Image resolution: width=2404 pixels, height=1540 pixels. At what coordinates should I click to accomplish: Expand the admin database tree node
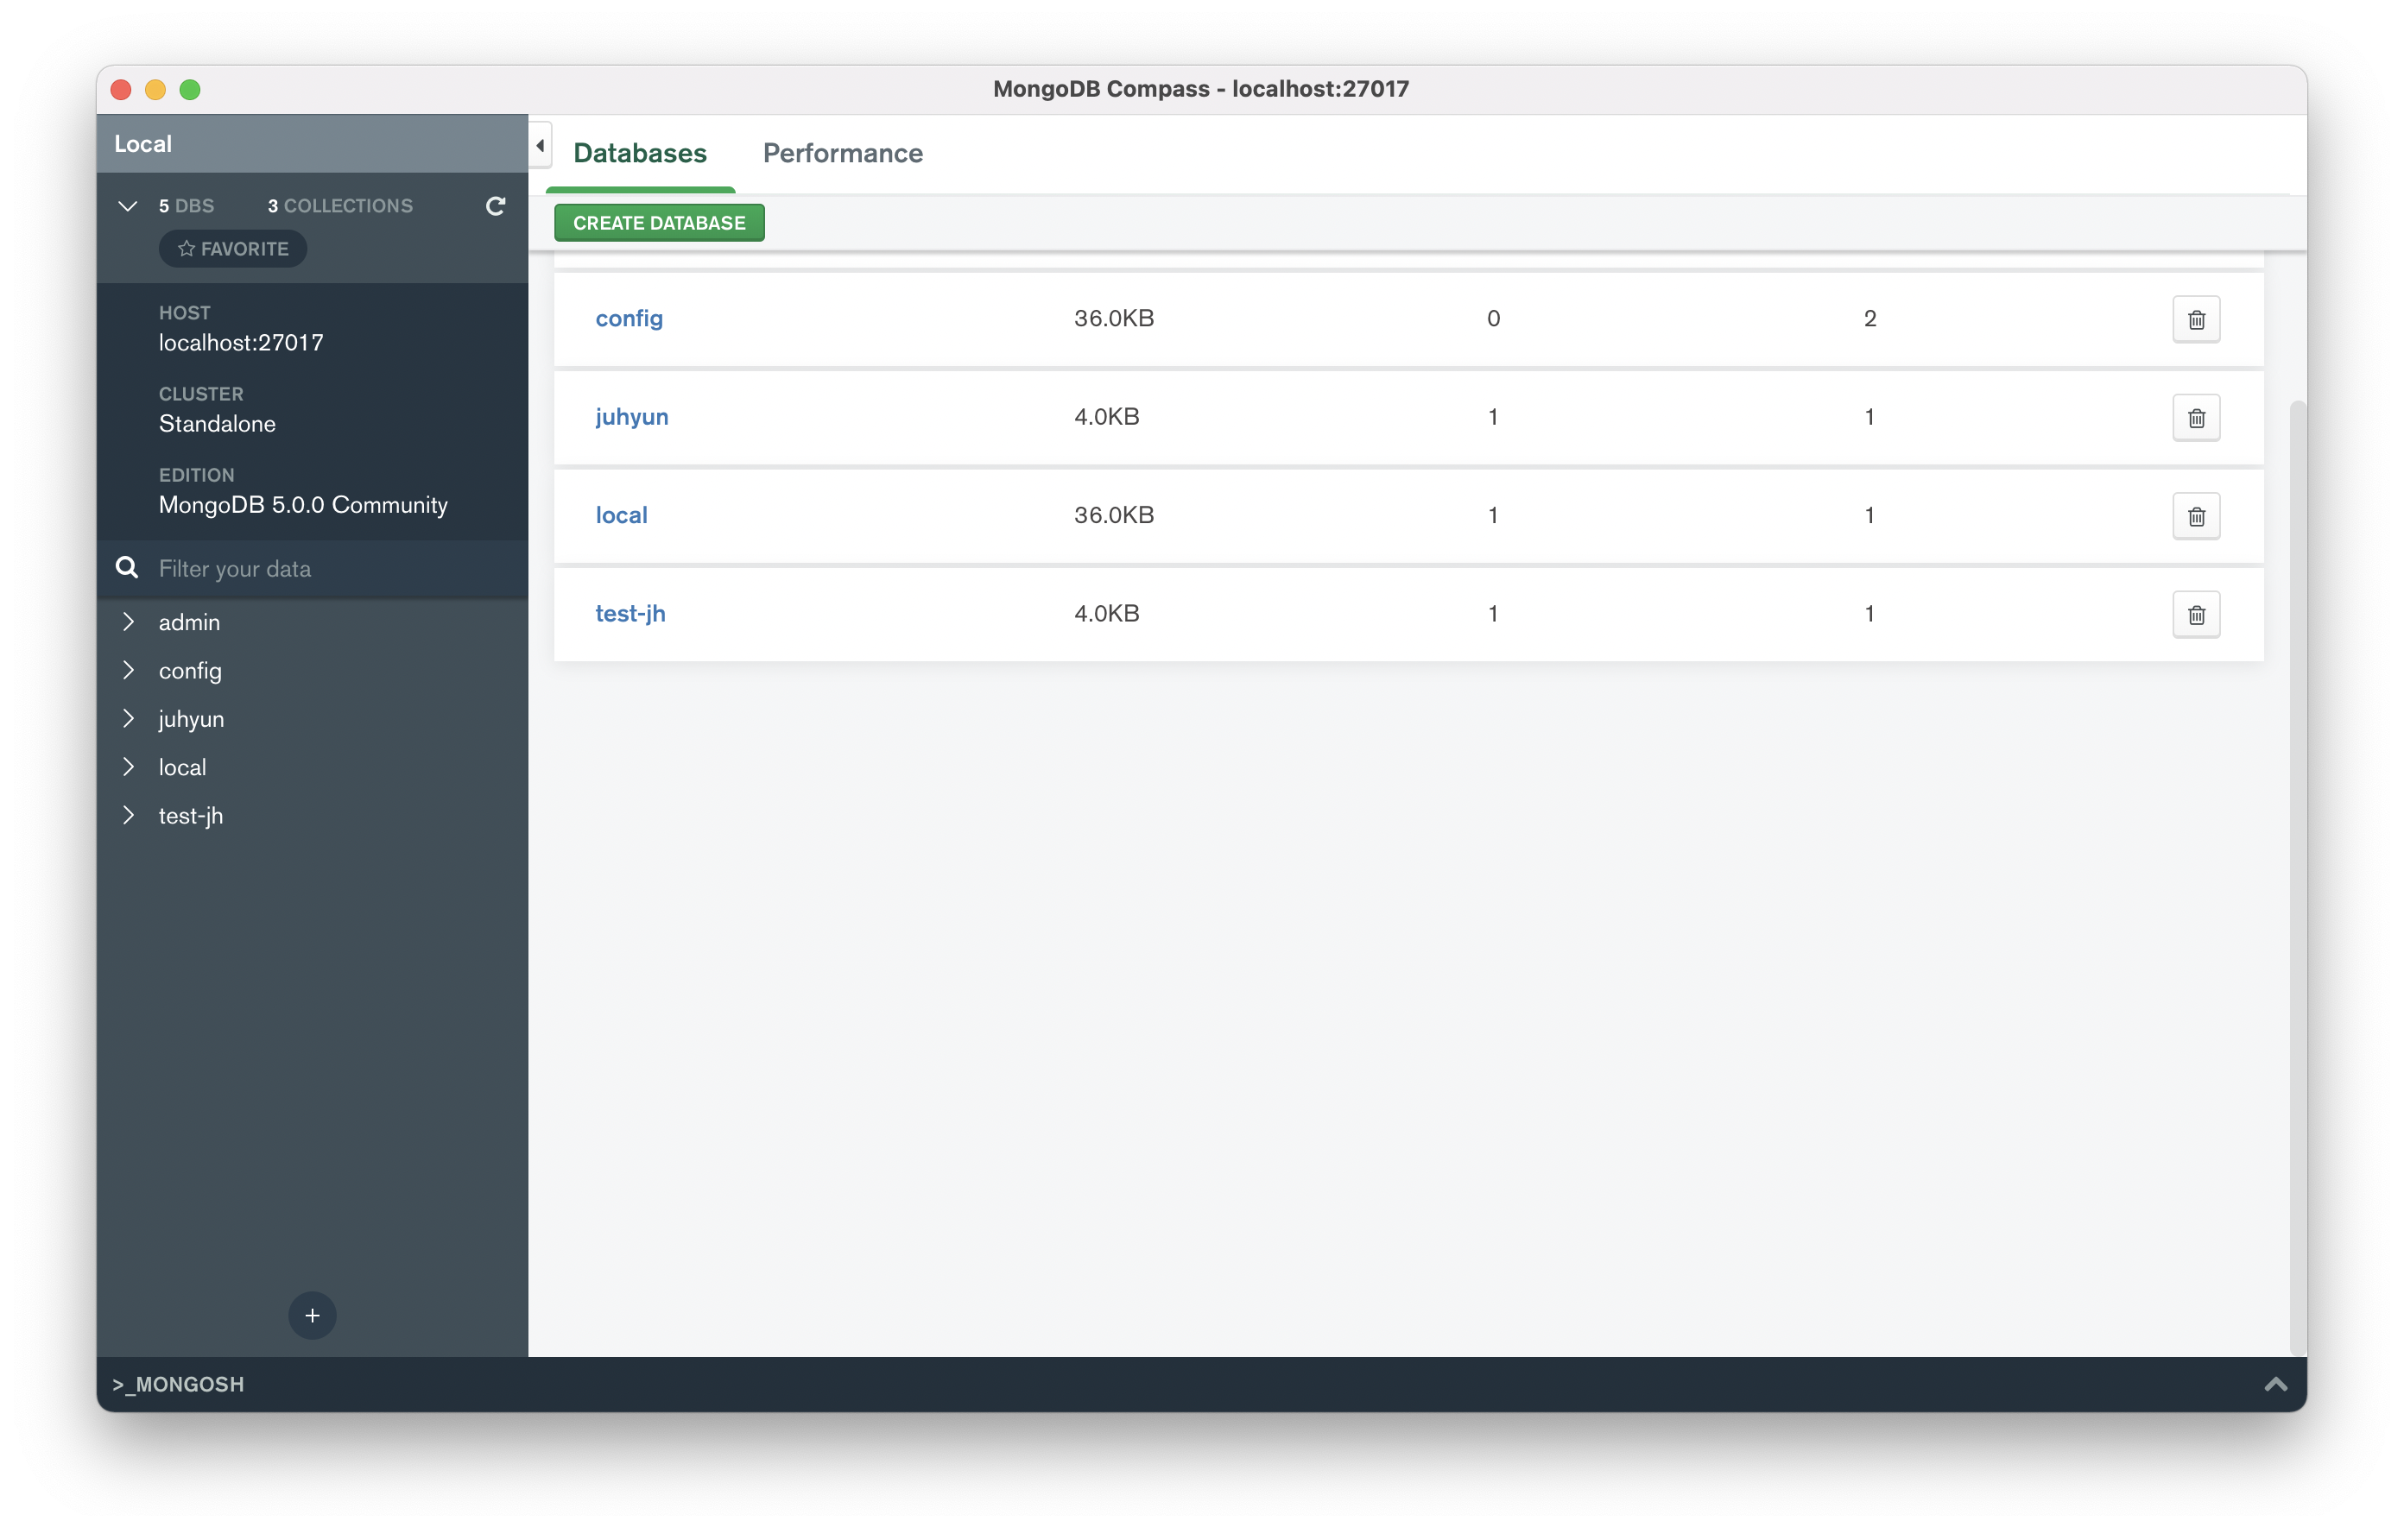point(128,621)
